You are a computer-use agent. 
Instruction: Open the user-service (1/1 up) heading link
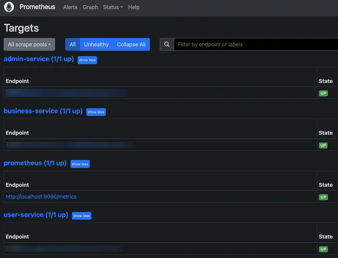36,215
